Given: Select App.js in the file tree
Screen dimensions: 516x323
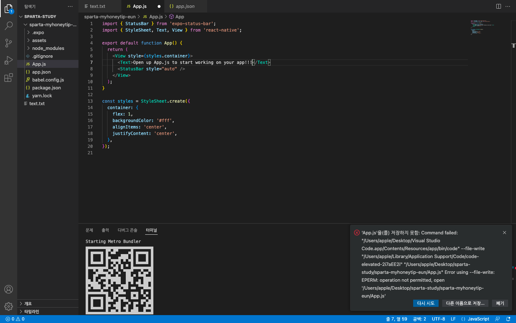Looking at the screenshot, I should pos(48,64).
